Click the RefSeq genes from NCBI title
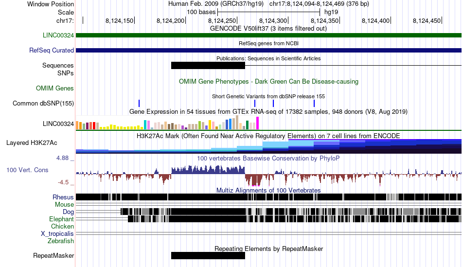The image size is (462, 267). 268,43
